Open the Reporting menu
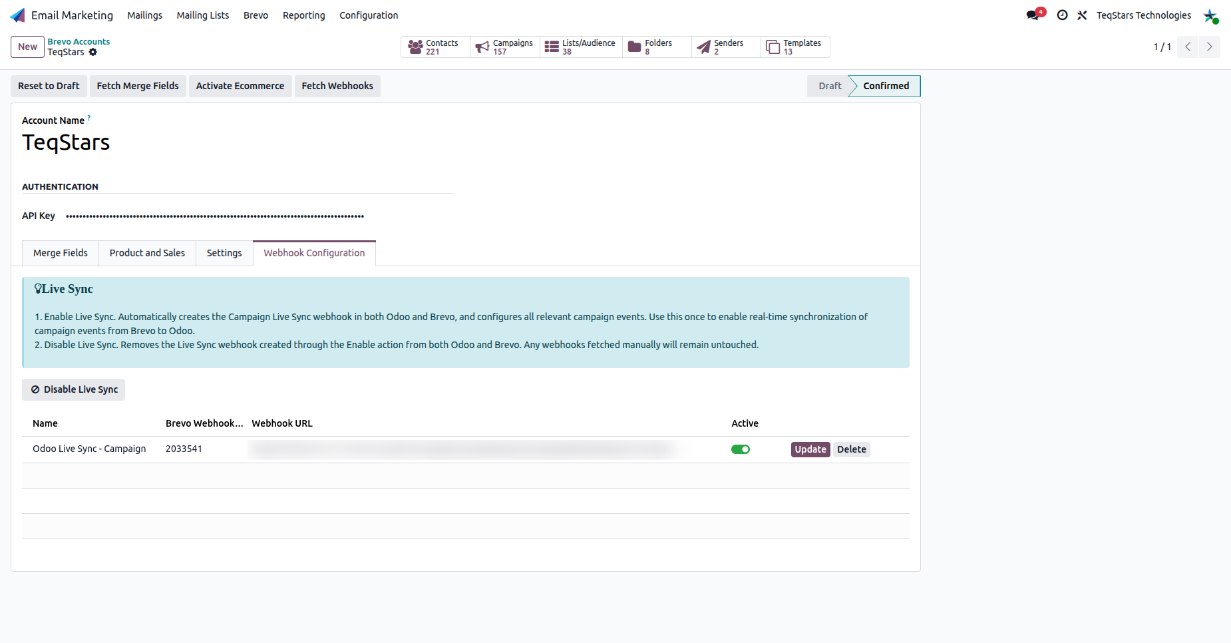 tap(304, 15)
